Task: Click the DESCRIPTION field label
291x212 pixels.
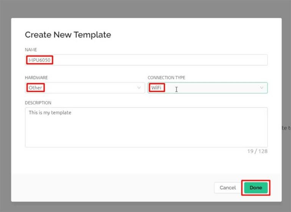Action: [38, 103]
